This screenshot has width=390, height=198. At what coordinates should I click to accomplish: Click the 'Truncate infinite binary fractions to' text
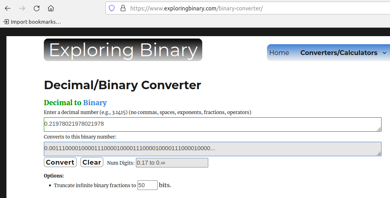tap(95, 185)
